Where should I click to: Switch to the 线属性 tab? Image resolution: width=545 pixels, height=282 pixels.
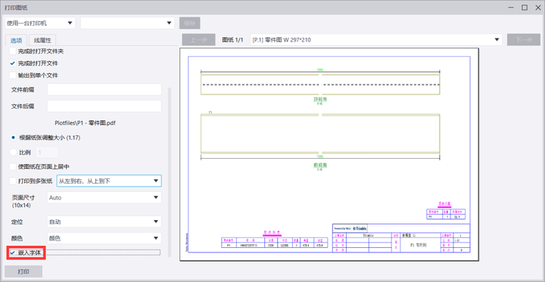tap(42, 40)
